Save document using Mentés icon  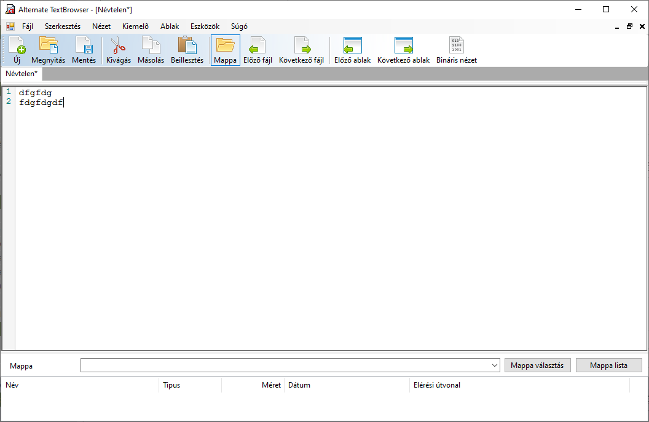click(84, 50)
